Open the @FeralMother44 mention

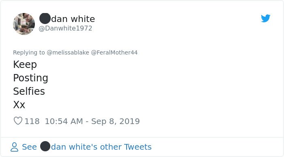tap(114, 52)
